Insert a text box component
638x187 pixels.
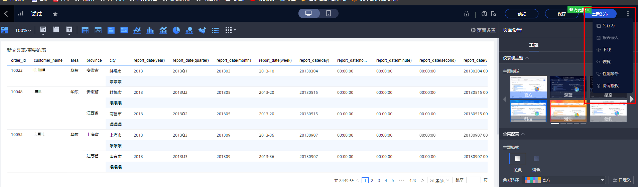tap(69, 30)
